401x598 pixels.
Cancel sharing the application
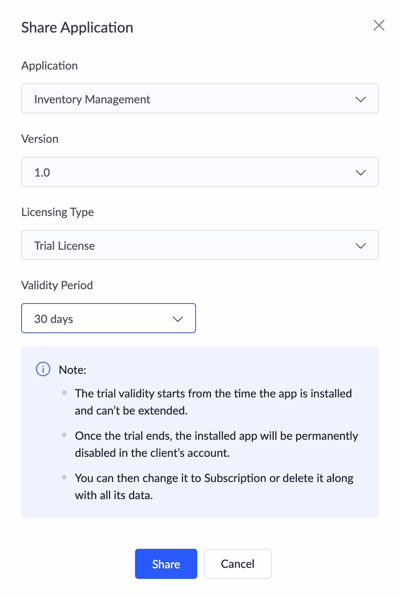[x=238, y=564]
